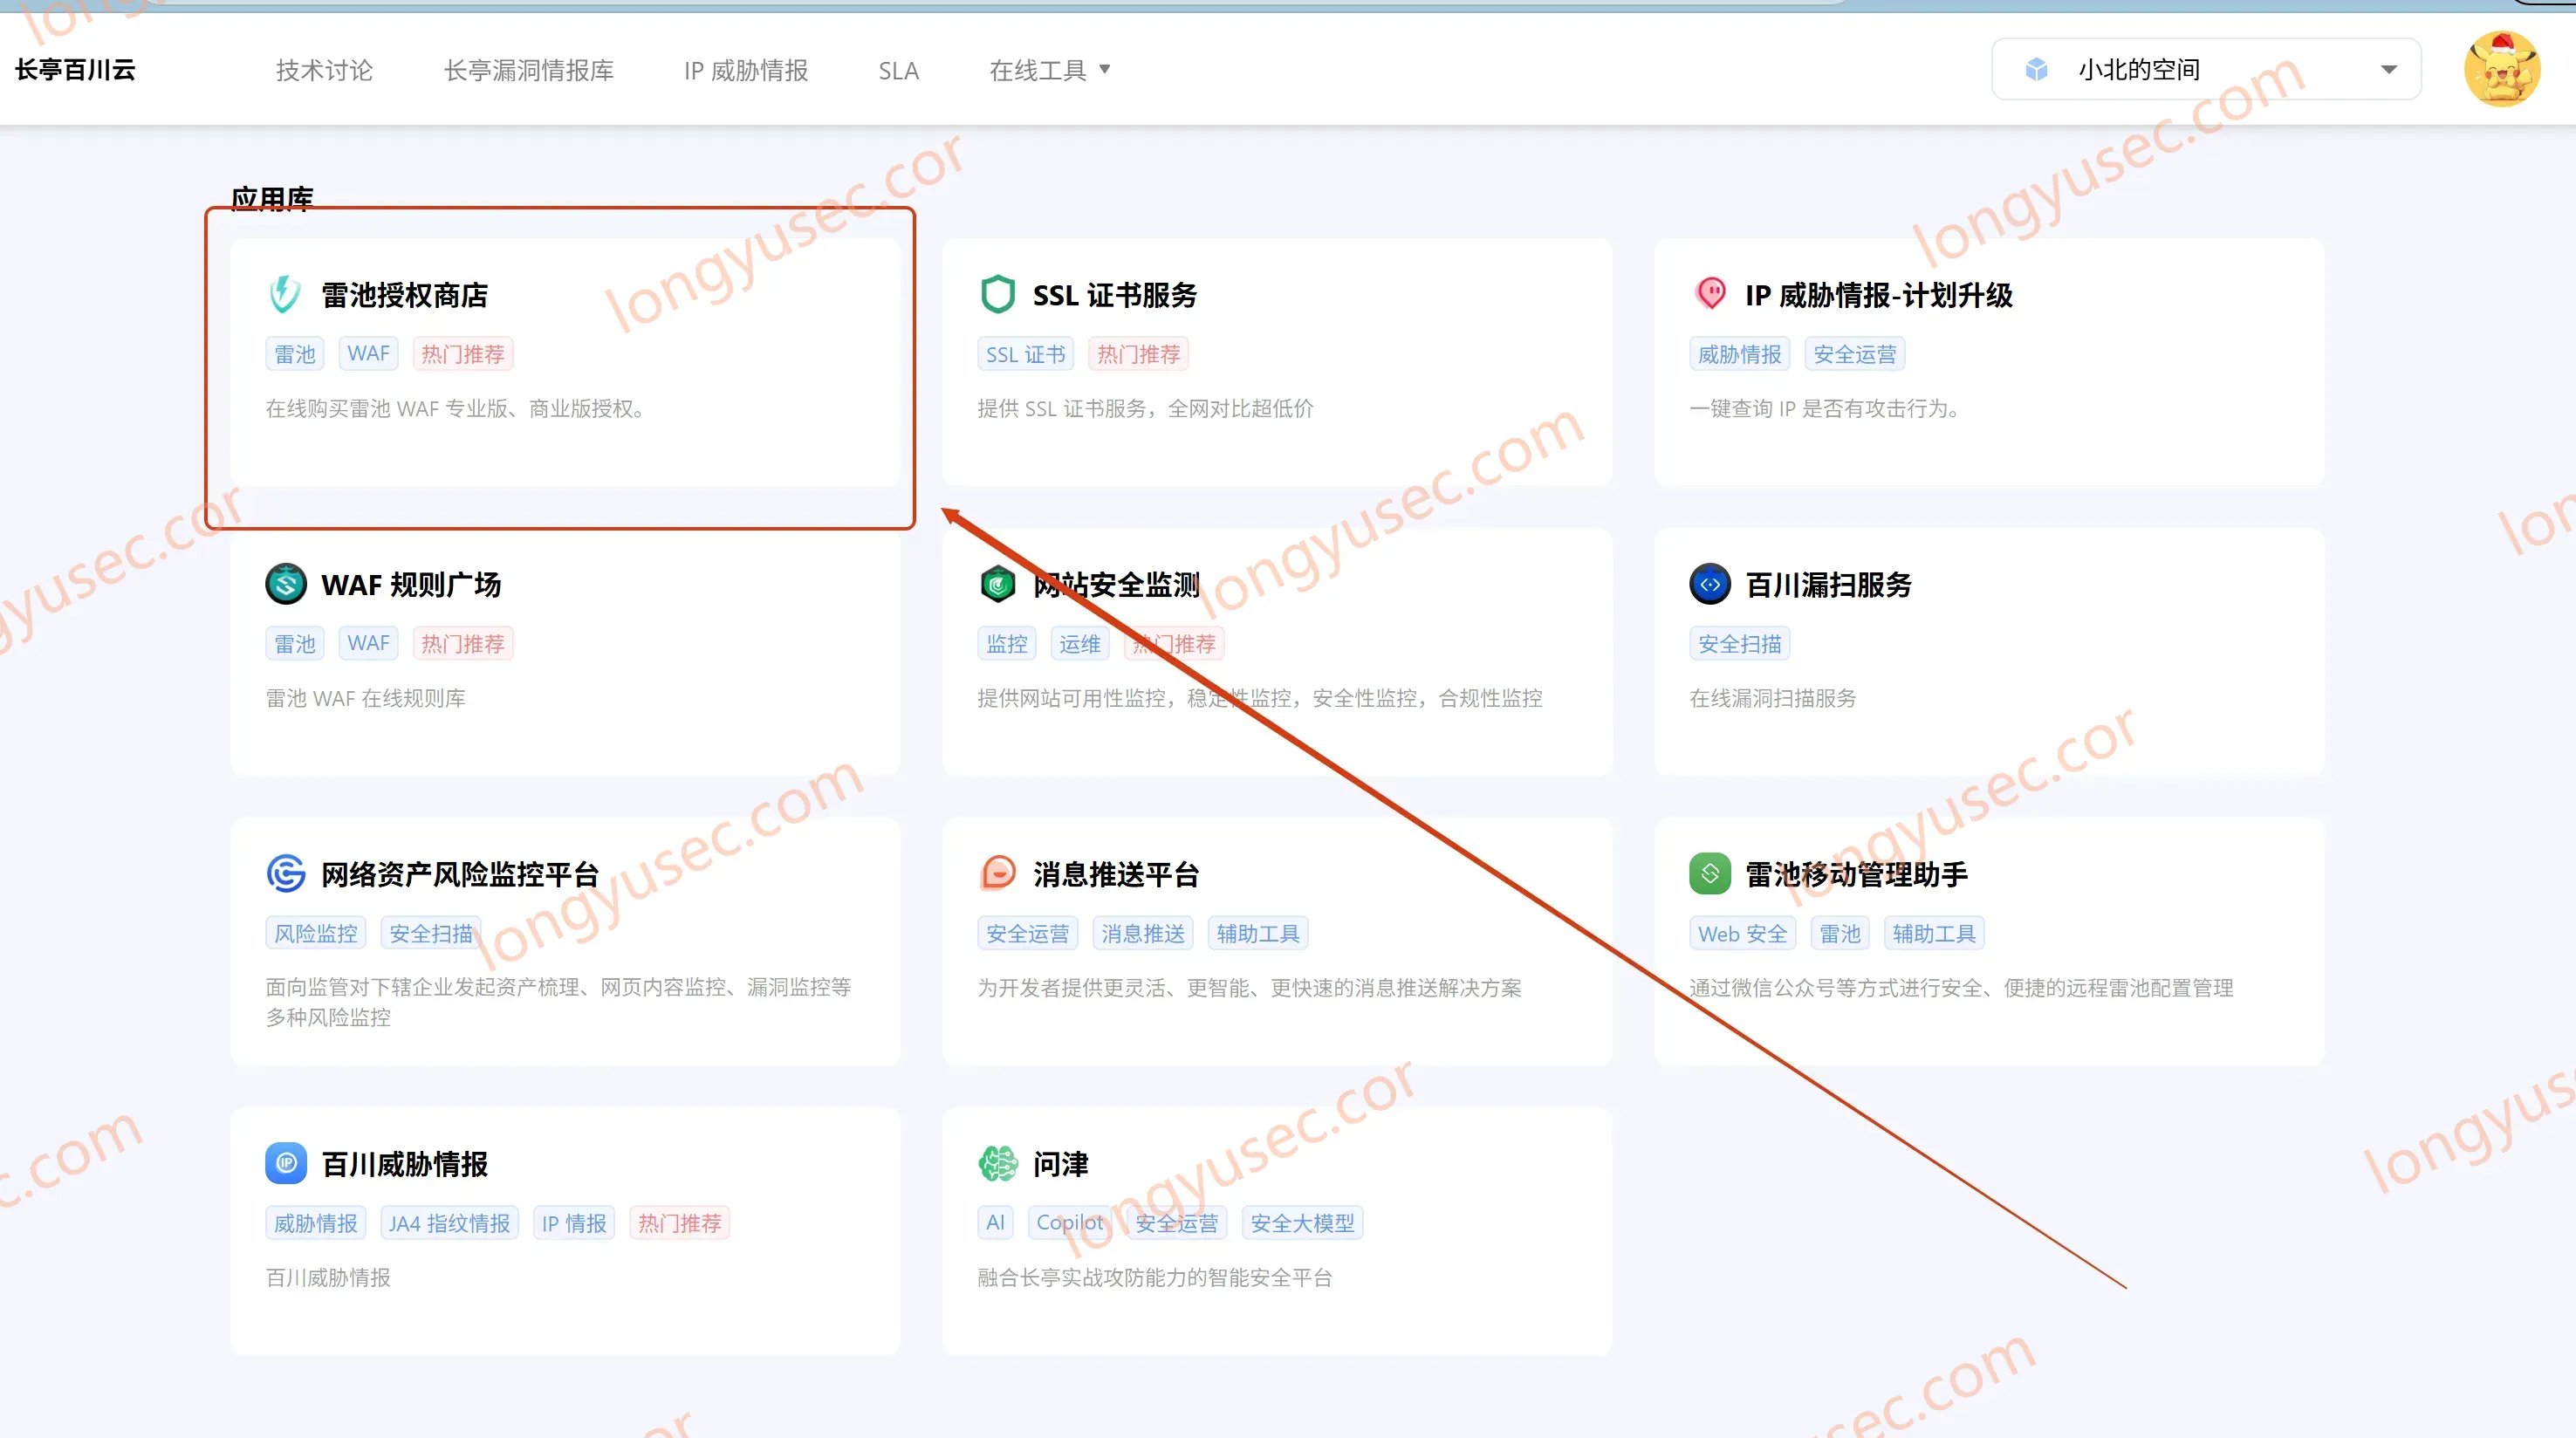
Task: Click the 百川威胁情报 blue IP icon
Action: click(286, 1163)
